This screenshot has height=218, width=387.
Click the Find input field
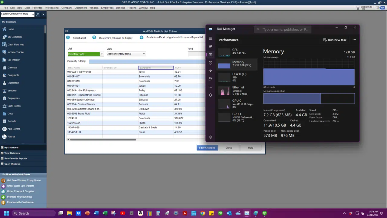(x=197, y=54)
